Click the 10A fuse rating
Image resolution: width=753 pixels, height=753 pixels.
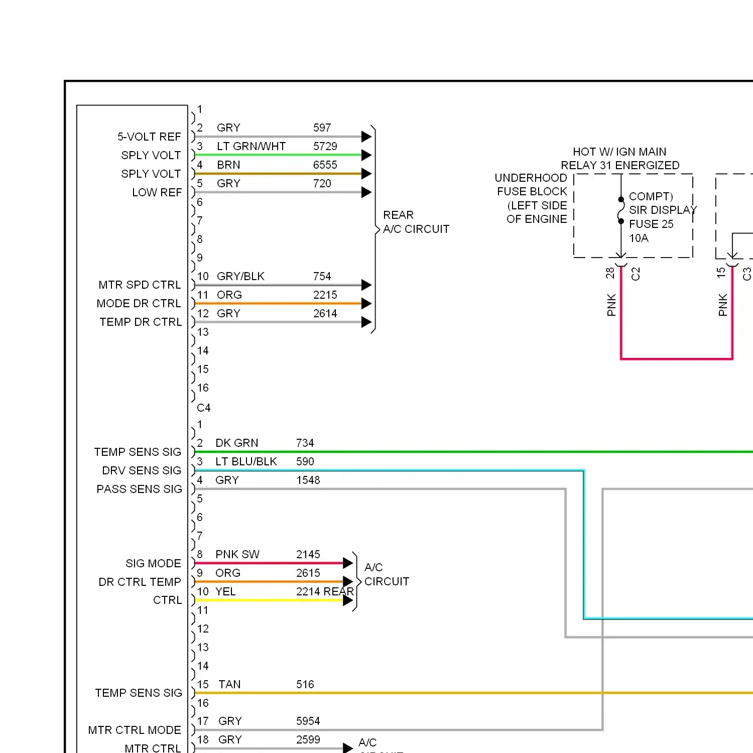coord(639,238)
